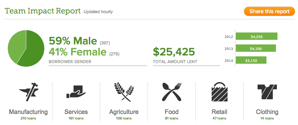Image resolution: width=298 pixels, height=125 pixels.
Task: Open the 161 loans link under Services
Action: pyautogui.click(x=76, y=118)
